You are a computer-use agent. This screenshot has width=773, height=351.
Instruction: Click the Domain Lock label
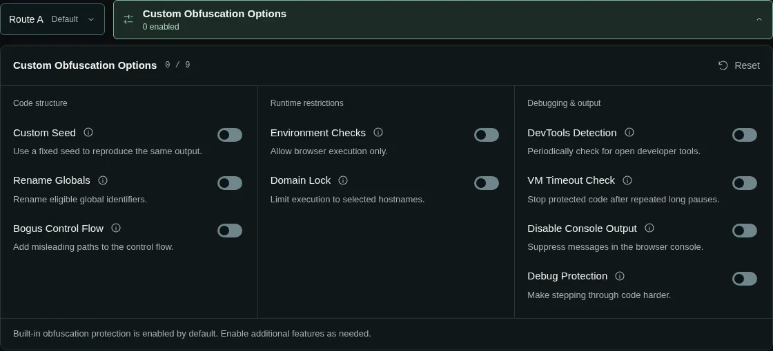(301, 180)
